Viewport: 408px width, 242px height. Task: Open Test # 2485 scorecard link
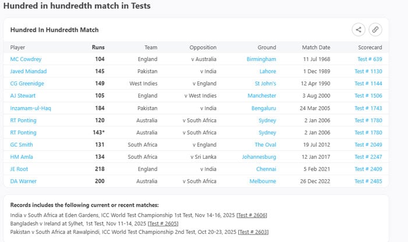pyautogui.click(x=368, y=181)
